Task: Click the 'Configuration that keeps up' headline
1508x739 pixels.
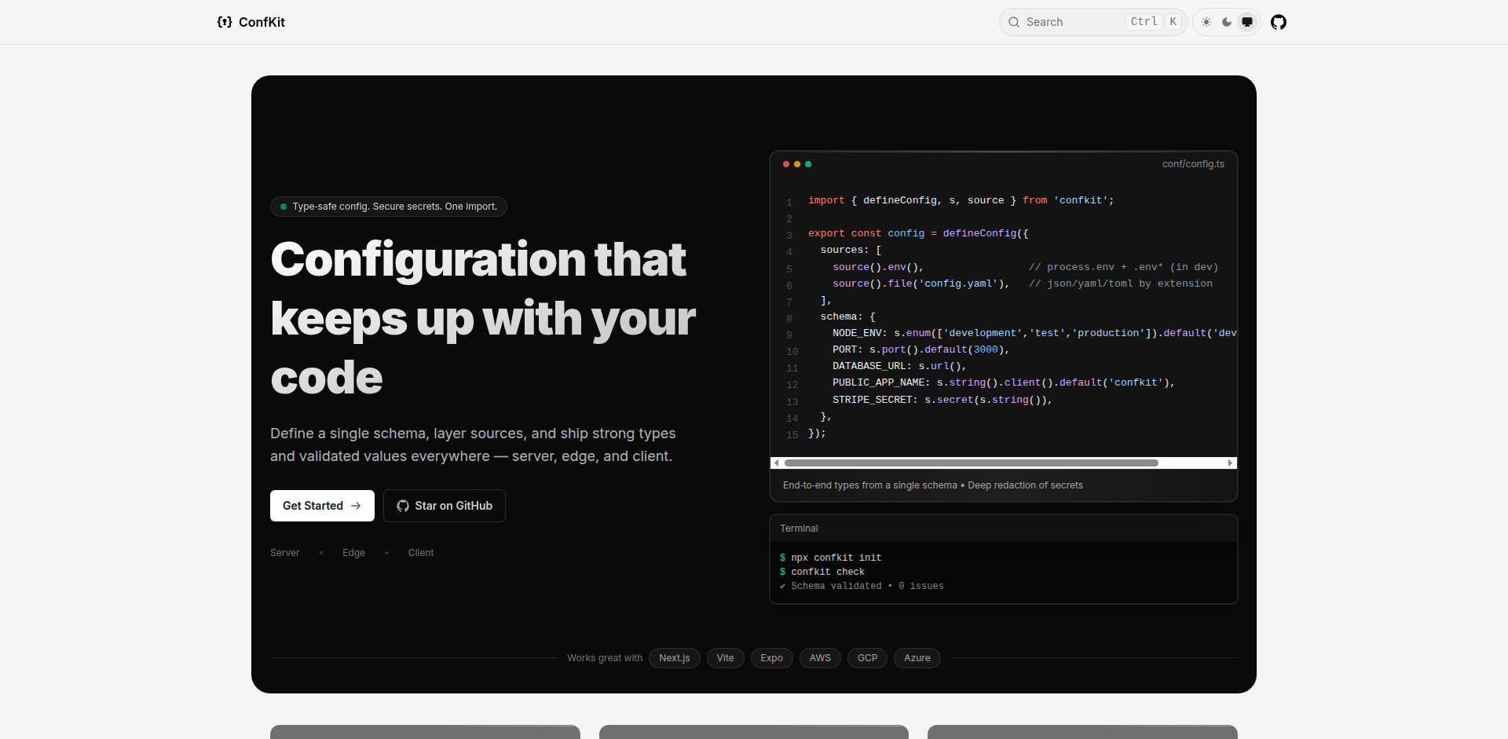Action: point(483,318)
